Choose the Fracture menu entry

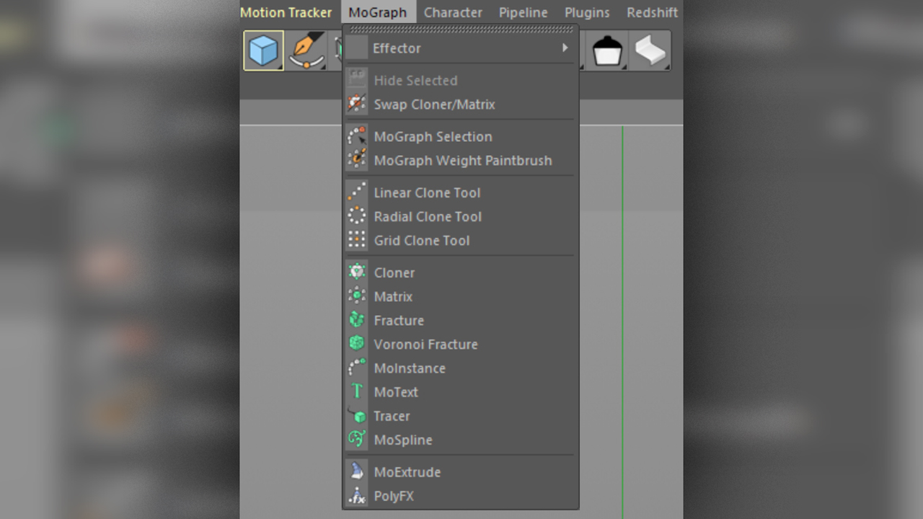coord(460,320)
